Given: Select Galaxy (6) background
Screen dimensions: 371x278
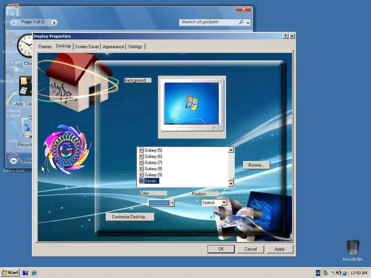Looking at the screenshot, I should [x=153, y=156].
